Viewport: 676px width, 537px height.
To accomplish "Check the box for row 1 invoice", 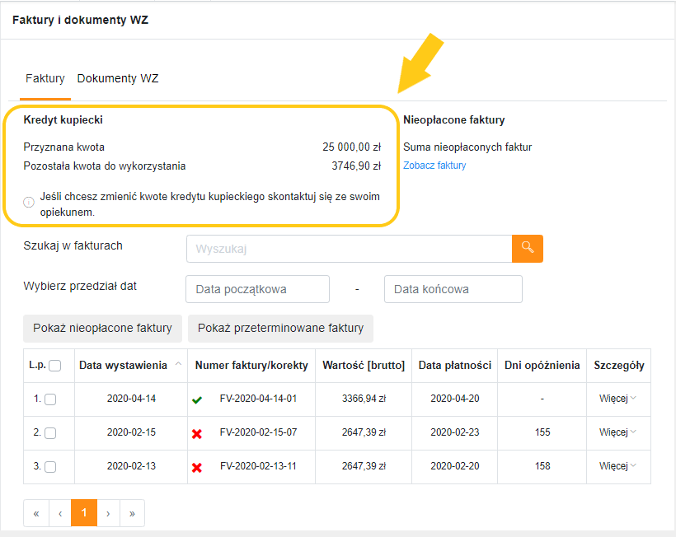I will click(50, 399).
